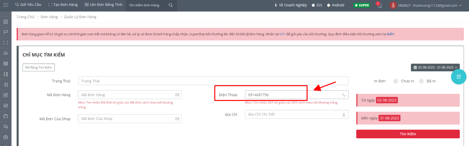The image size is (469, 146).
Task: Click the search magnifier icon in top bar
Action: click(x=171, y=5)
